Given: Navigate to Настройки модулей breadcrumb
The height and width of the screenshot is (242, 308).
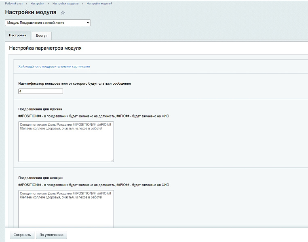Looking at the screenshot, I should coord(99,4).
